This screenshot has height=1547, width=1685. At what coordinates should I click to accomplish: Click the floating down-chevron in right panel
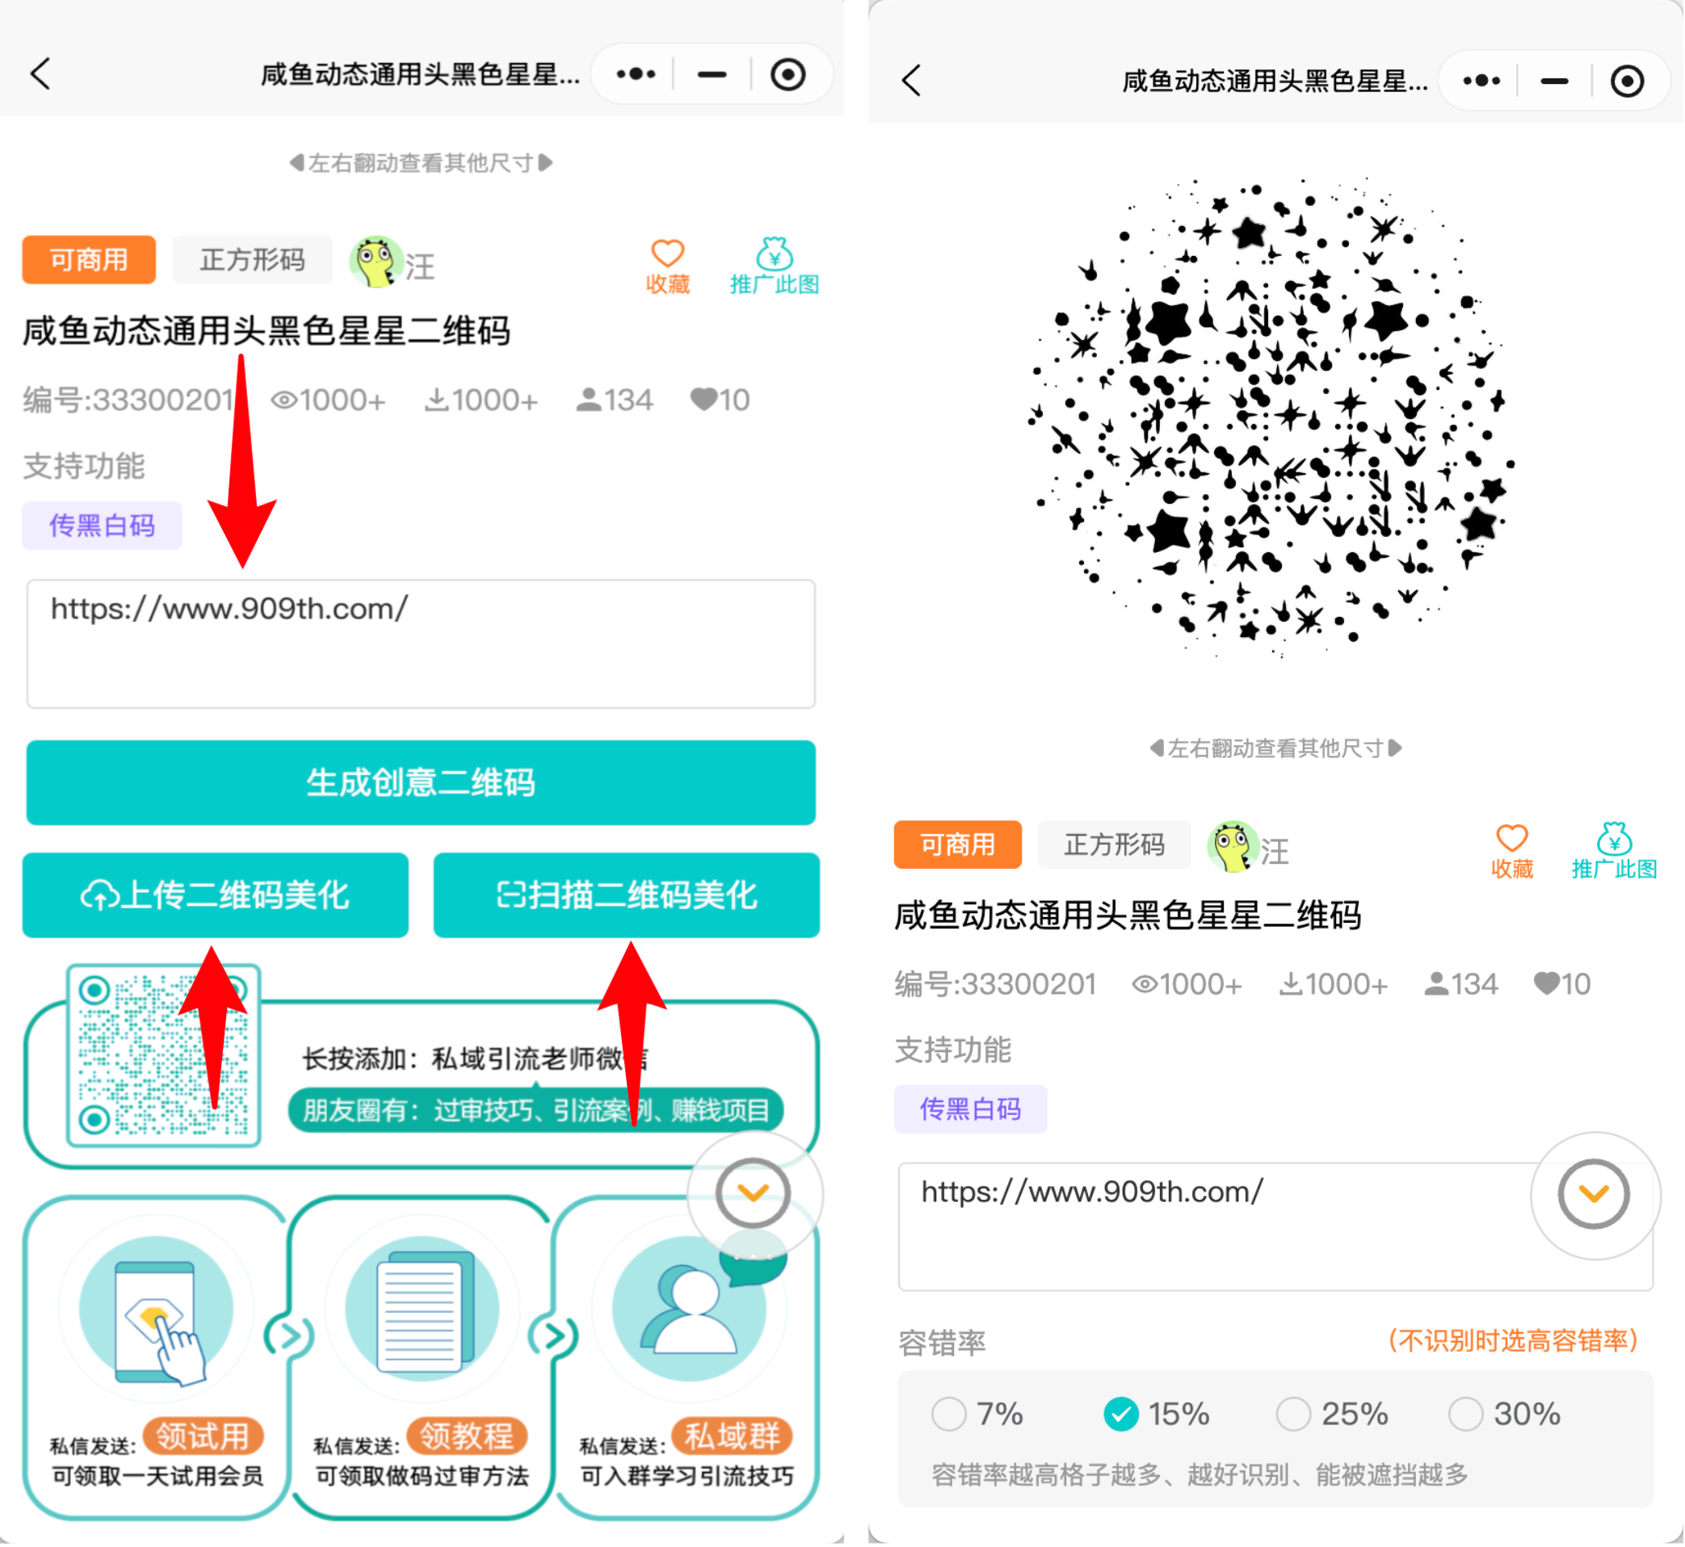click(1594, 1195)
